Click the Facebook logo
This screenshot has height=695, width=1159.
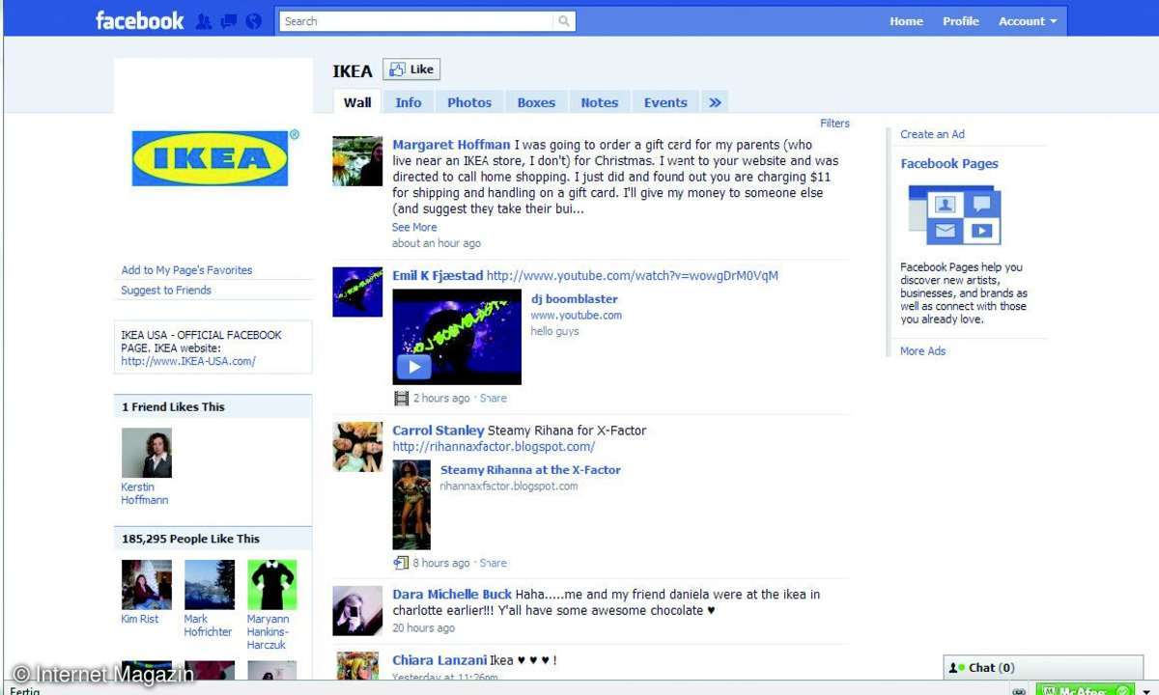pyautogui.click(x=139, y=20)
